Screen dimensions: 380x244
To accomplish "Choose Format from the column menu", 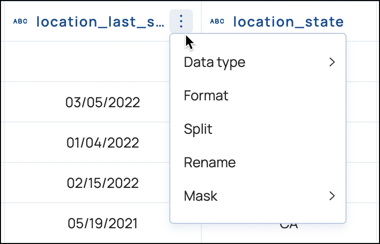I will pyautogui.click(x=206, y=95).
